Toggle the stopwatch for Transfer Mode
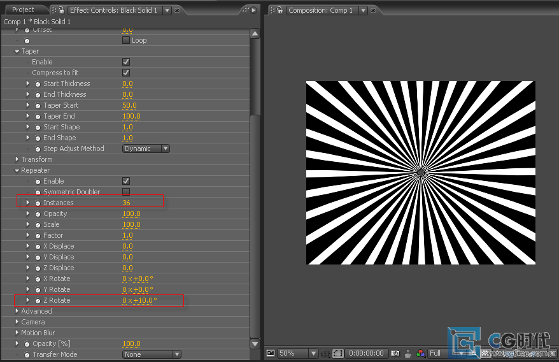The height and width of the screenshot is (362, 559). coord(27,355)
